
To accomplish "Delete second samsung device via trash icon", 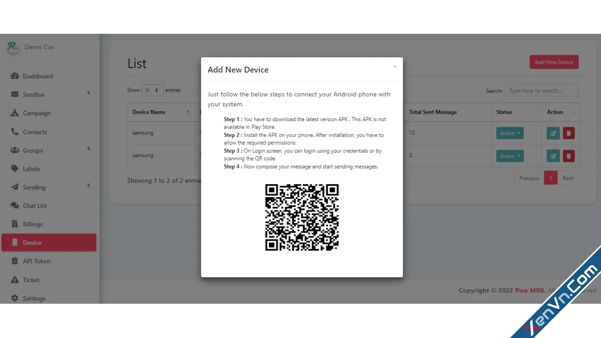I will pos(569,155).
